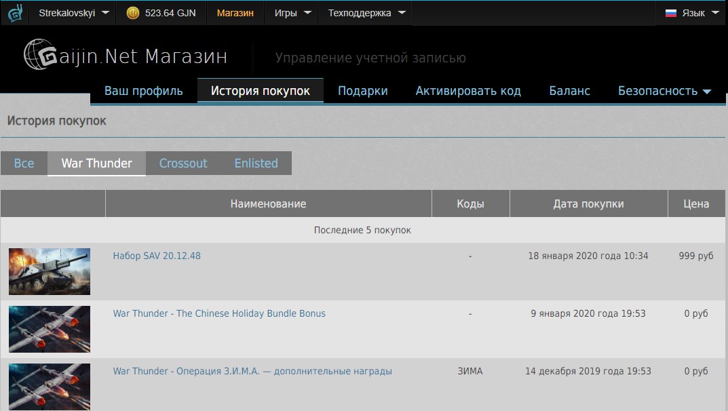The image size is (728, 411).
Task: Click the date 18 января 2020 года 10:34
Action: point(588,256)
